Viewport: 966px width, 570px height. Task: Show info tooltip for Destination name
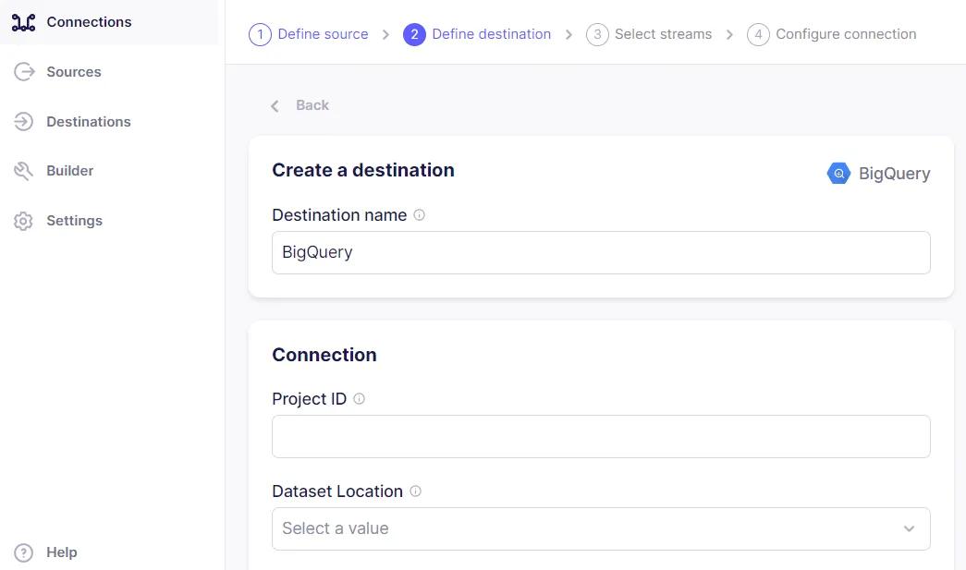pos(419,215)
